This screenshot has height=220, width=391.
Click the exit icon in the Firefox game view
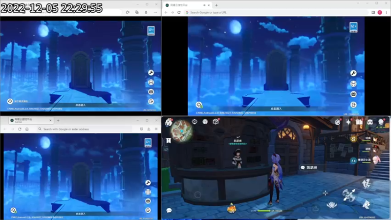[x=148, y=210]
